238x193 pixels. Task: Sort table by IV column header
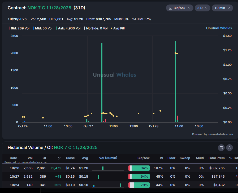tap(161, 158)
